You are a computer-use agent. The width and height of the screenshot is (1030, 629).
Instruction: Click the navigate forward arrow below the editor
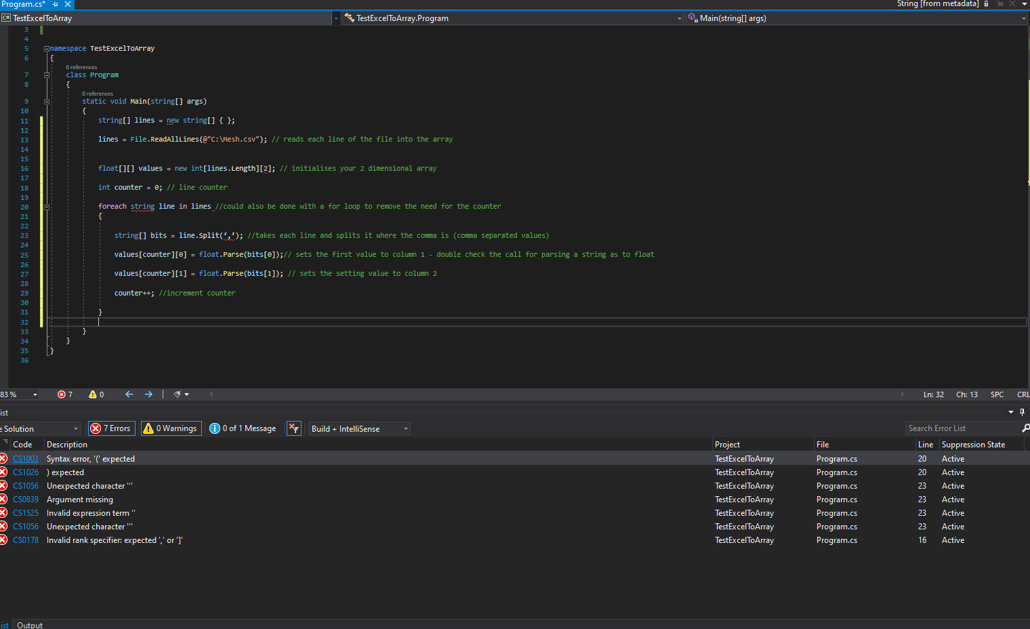click(x=148, y=394)
